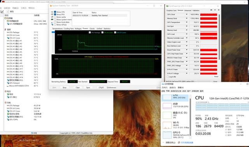Click the Clear button in Stability Test
The width and height of the screenshot is (249, 147).
[x=78, y=88]
